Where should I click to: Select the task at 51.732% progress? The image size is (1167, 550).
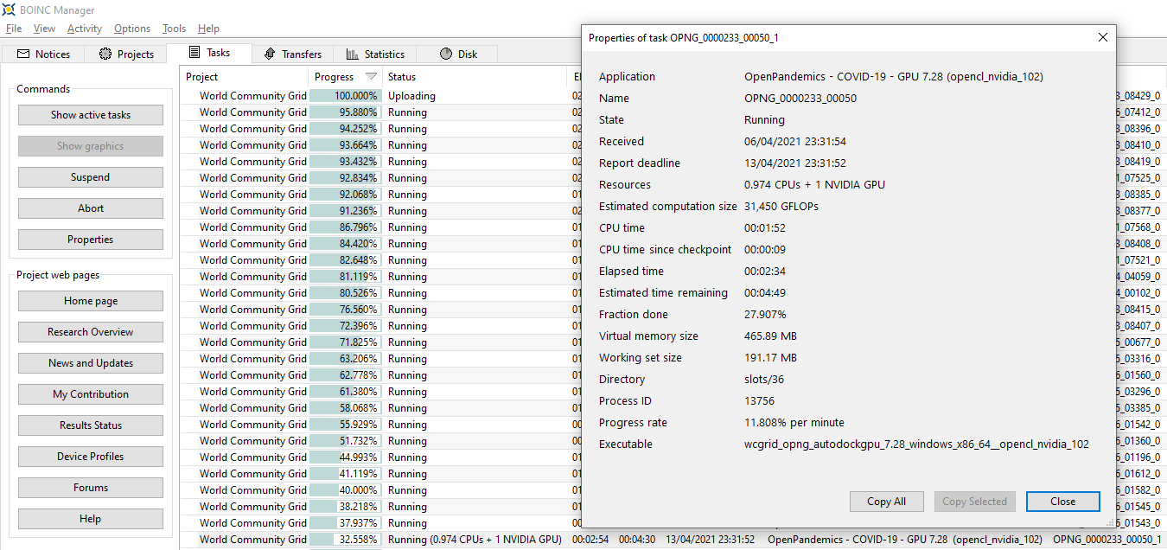(344, 441)
